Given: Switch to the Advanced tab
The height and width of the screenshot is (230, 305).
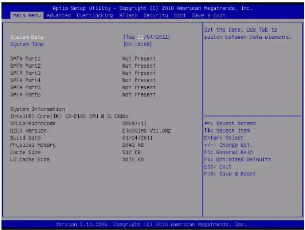Looking at the screenshot, I should click(59, 15).
